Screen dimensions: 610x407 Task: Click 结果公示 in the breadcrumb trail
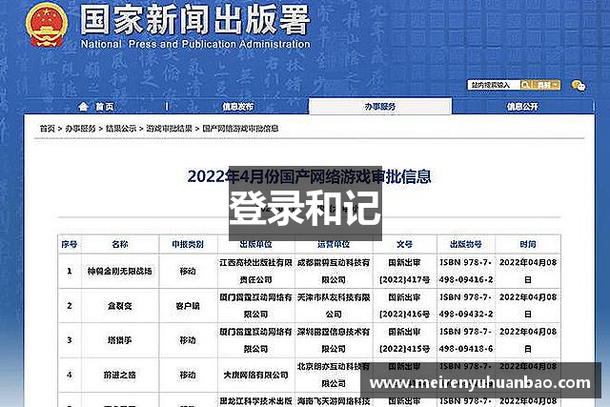coord(121,129)
